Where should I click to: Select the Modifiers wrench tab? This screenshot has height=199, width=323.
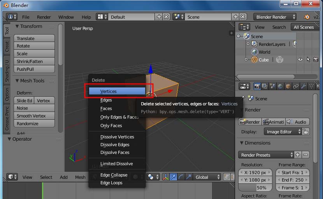click(304, 86)
